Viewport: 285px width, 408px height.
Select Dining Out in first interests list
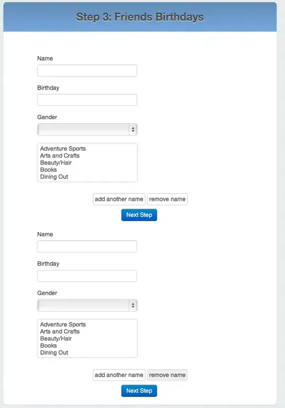[54, 177]
